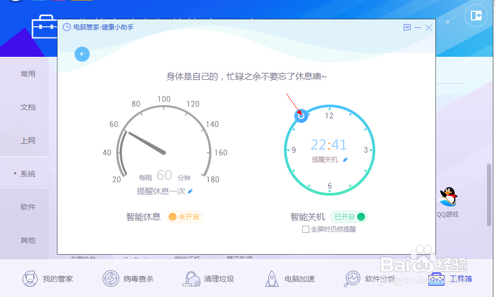495x297 pixels.
Task: Click the 60 minutes interval value
Action: [x=164, y=175]
